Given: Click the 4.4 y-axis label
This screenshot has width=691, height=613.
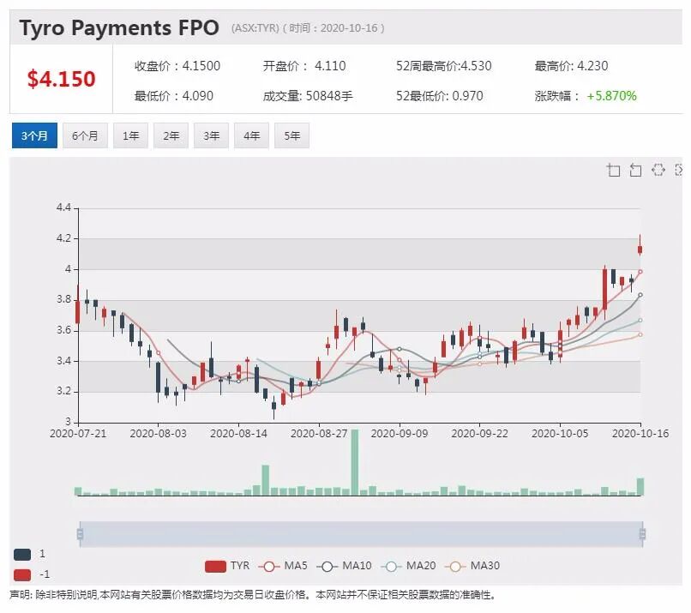Looking at the screenshot, I should (63, 207).
